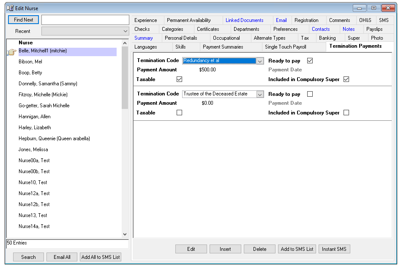Enable Taxable for the $0.00 payment

179,112
